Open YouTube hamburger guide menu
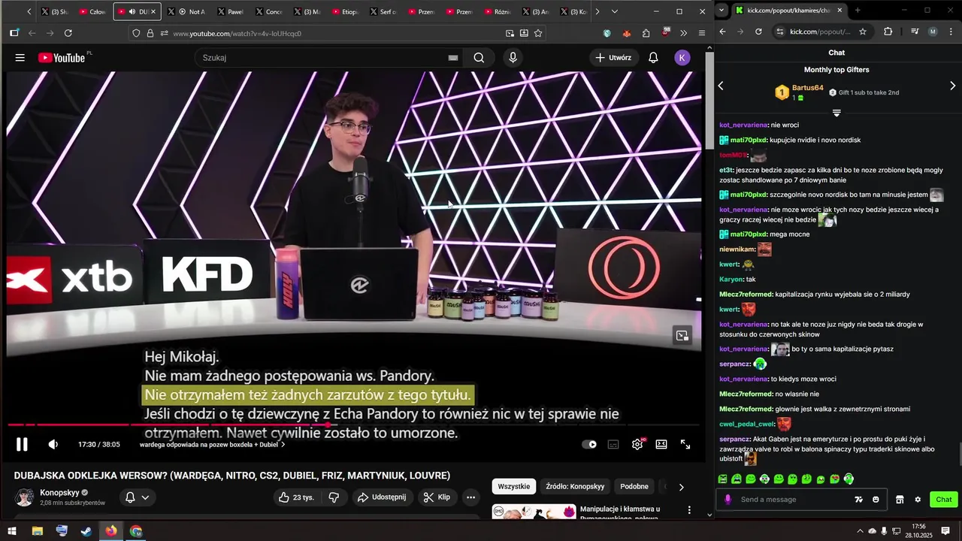 [20, 58]
